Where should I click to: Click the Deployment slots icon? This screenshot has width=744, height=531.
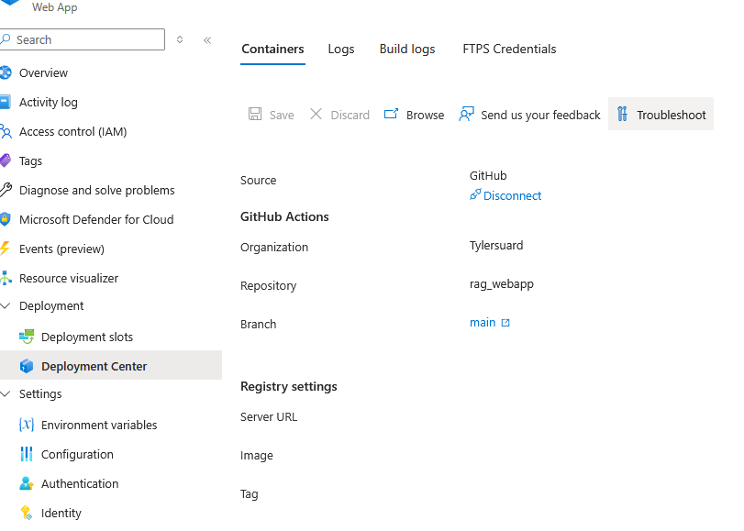pyautogui.click(x=27, y=337)
